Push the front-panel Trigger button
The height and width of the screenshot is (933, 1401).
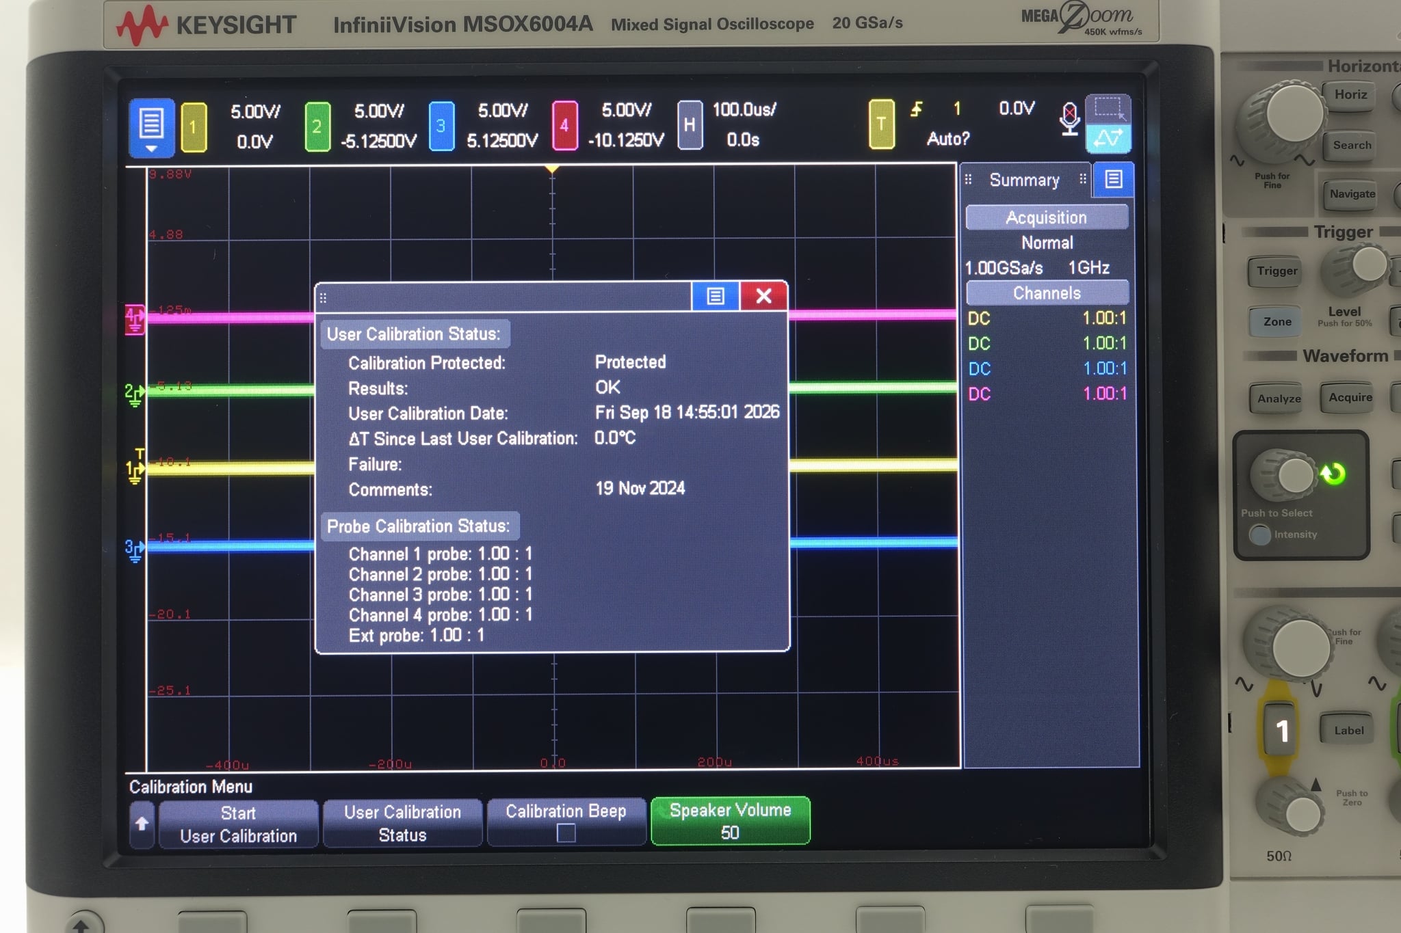tap(1276, 271)
